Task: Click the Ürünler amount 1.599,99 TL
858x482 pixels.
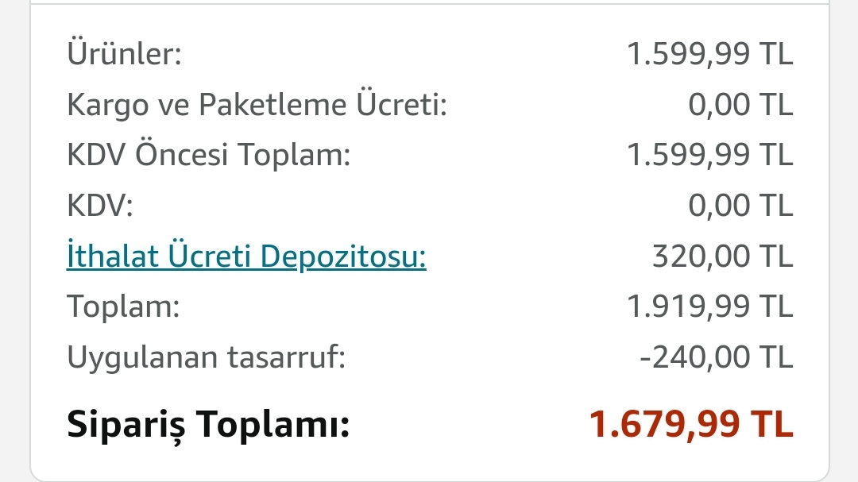Action: tap(709, 54)
